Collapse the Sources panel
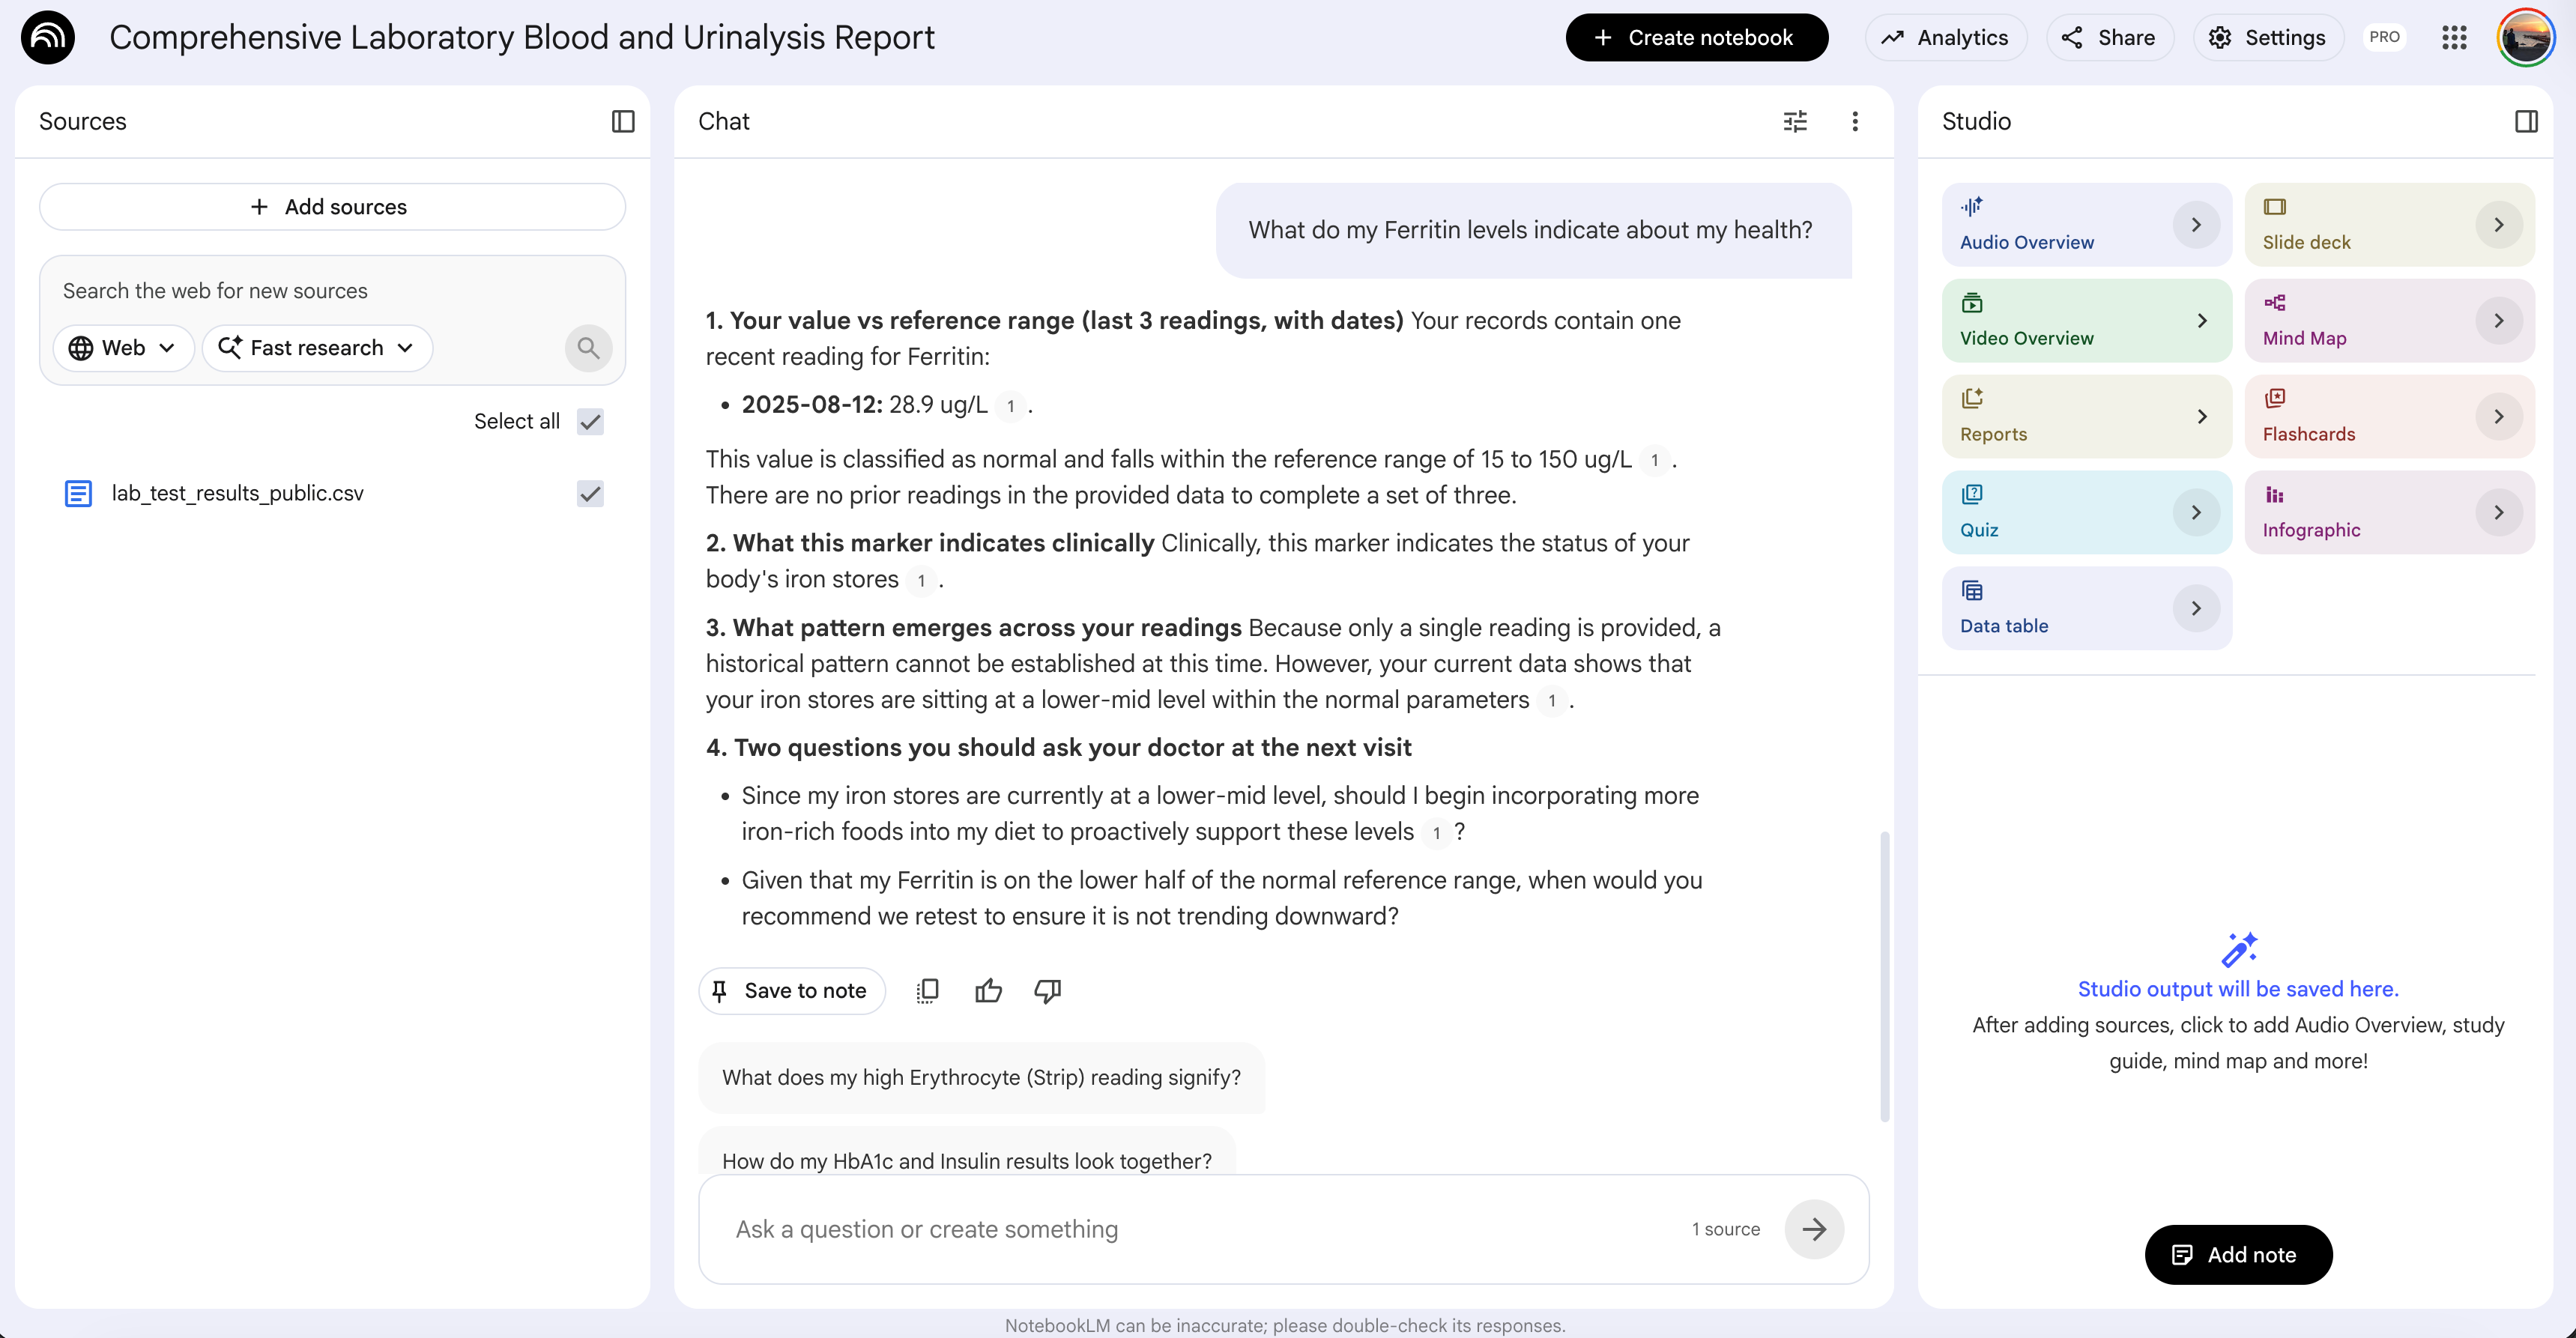 (623, 121)
